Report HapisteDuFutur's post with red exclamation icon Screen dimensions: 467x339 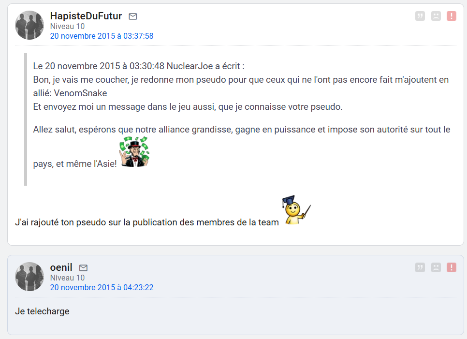(x=452, y=16)
